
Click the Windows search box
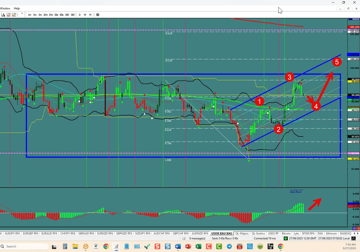[24, 247]
